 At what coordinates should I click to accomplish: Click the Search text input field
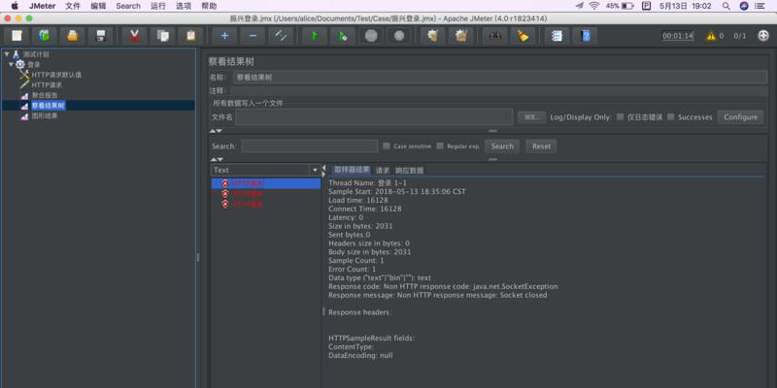(309, 146)
